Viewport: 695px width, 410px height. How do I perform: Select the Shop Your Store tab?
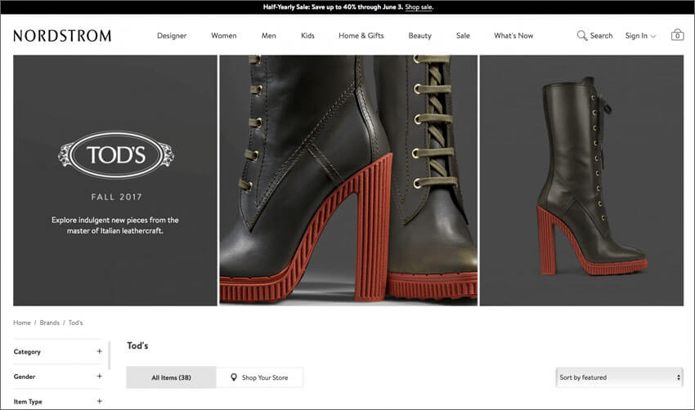coord(259,377)
